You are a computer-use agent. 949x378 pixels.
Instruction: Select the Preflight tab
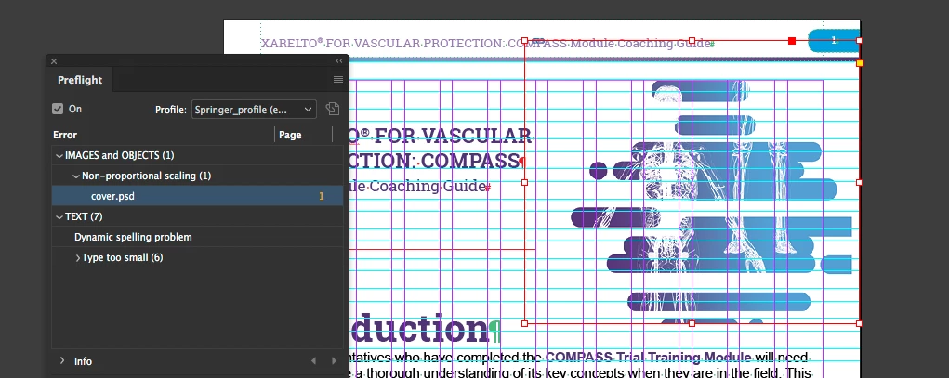(x=80, y=80)
